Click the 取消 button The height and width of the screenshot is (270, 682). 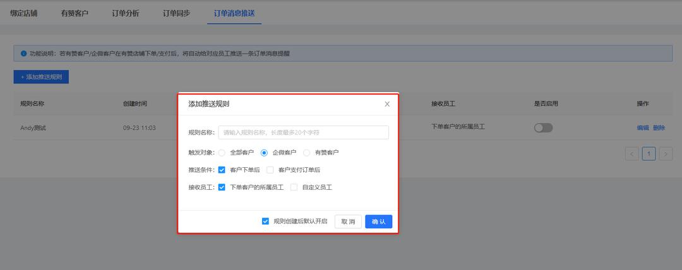coord(348,221)
